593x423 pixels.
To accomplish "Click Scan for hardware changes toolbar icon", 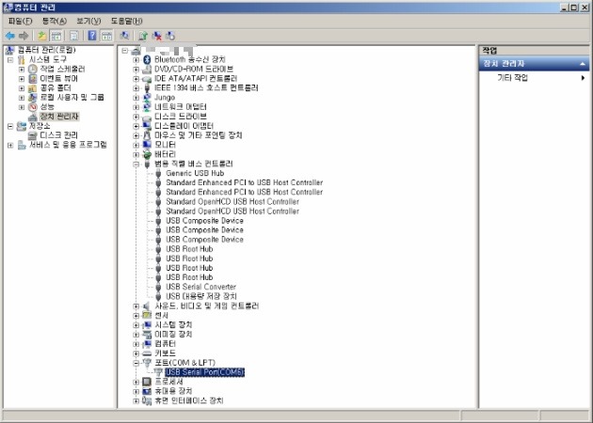I will pos(124,36).
